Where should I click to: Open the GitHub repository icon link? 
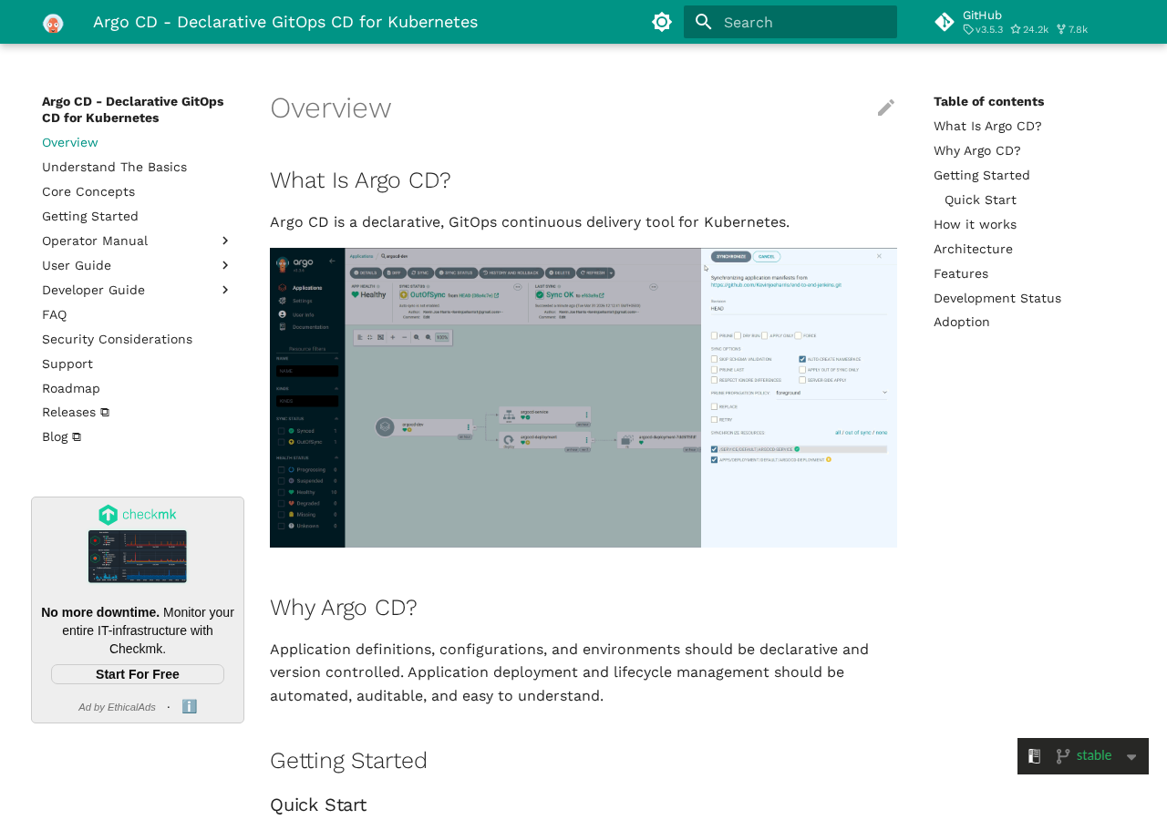[x=945, y=22]
